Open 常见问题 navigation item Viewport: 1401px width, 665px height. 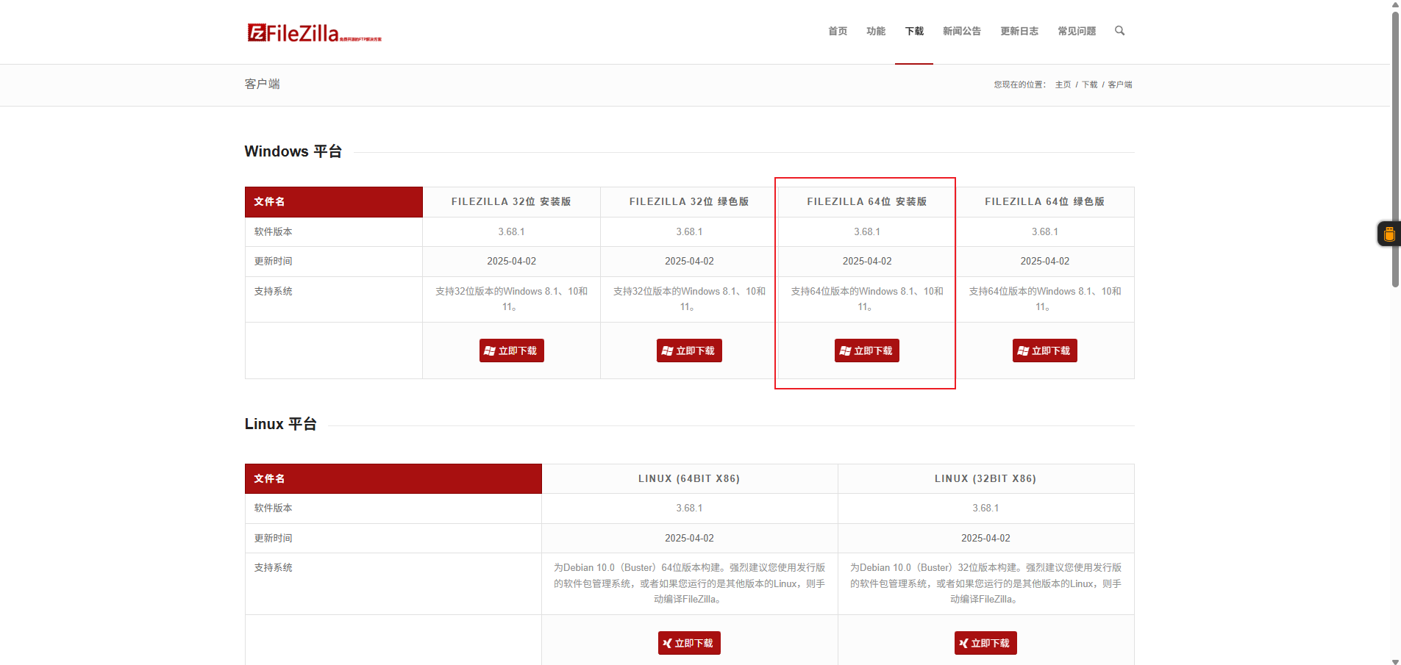point(1077,31)
